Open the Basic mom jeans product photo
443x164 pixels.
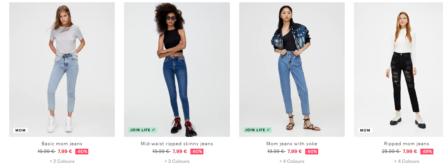(62, 70)
